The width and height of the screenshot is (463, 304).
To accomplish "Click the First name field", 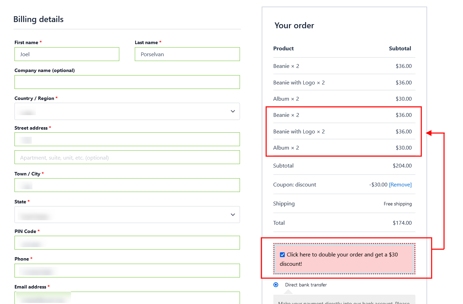I will (67, 54).
